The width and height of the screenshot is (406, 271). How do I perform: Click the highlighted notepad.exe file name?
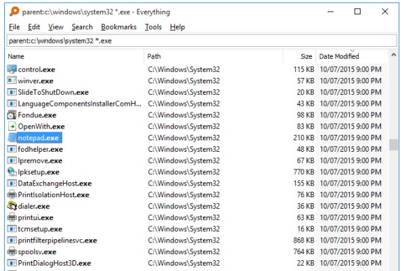39,138
